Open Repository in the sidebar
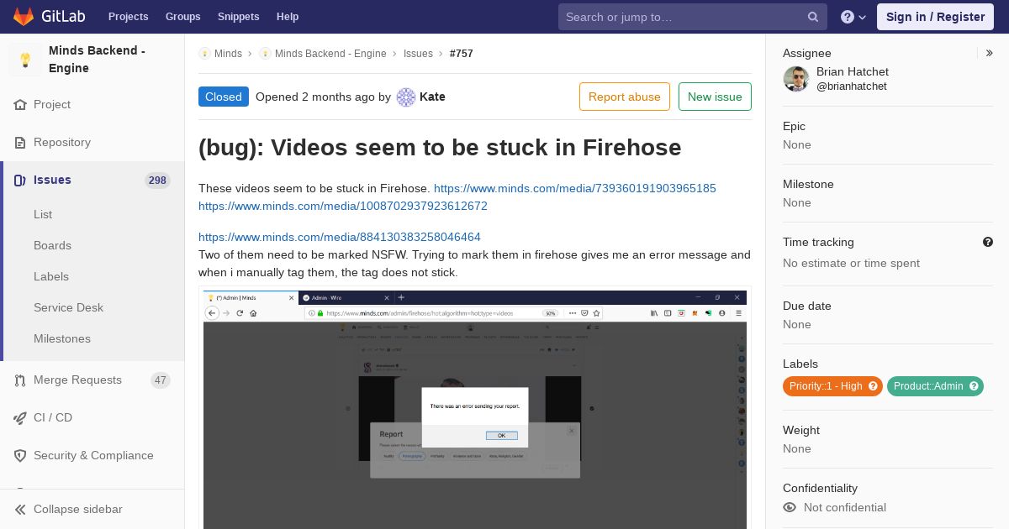The width and height of the screenshot is (1009, 529). 62,143
